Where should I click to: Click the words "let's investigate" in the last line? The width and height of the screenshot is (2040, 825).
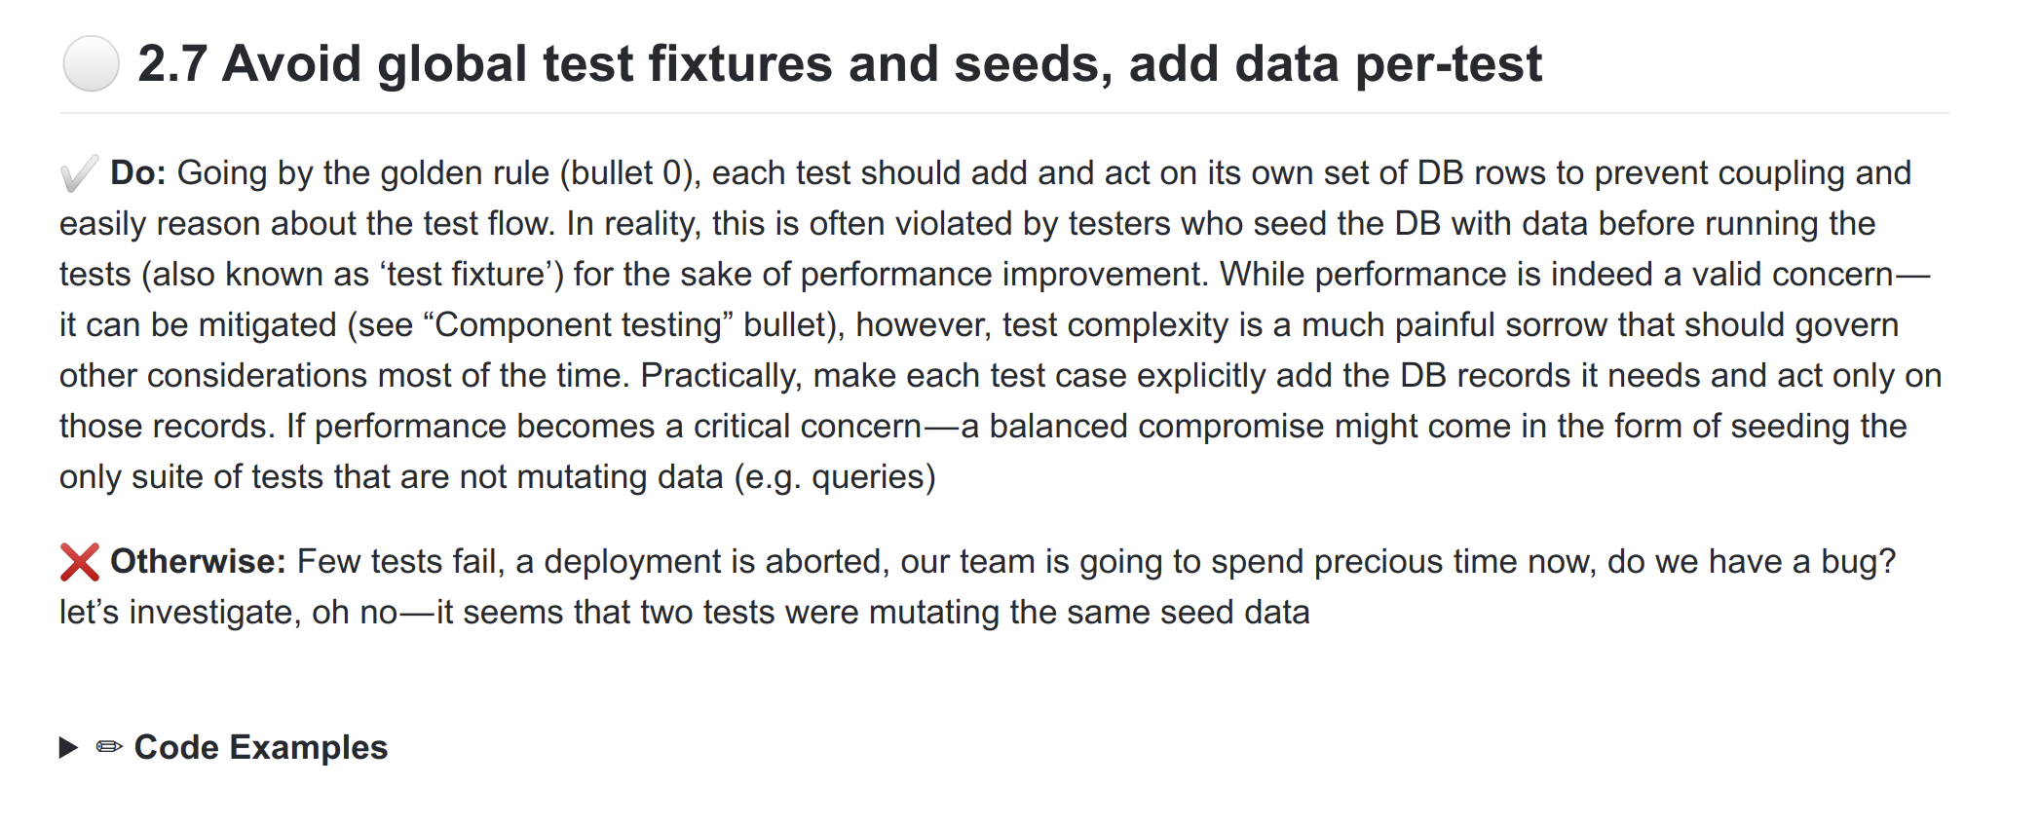pos(179,613)
